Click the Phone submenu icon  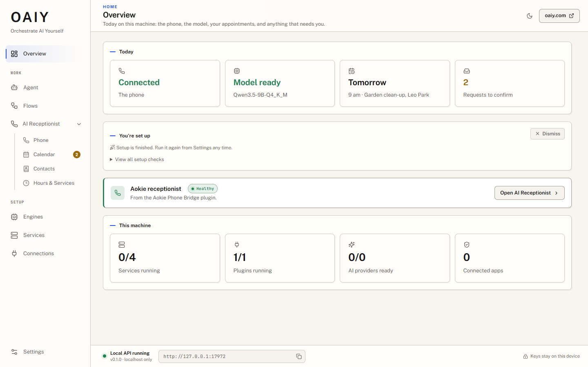(x=26, y=140)
